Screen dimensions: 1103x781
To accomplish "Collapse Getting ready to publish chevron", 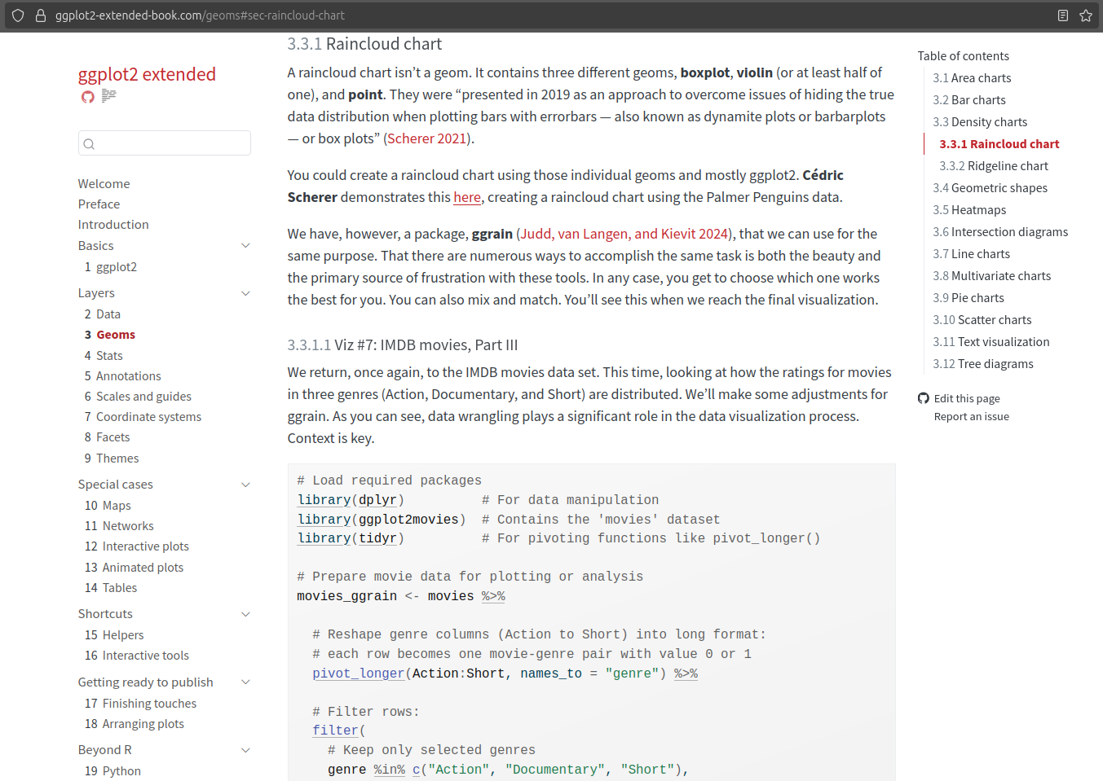I will click(245, 682).
